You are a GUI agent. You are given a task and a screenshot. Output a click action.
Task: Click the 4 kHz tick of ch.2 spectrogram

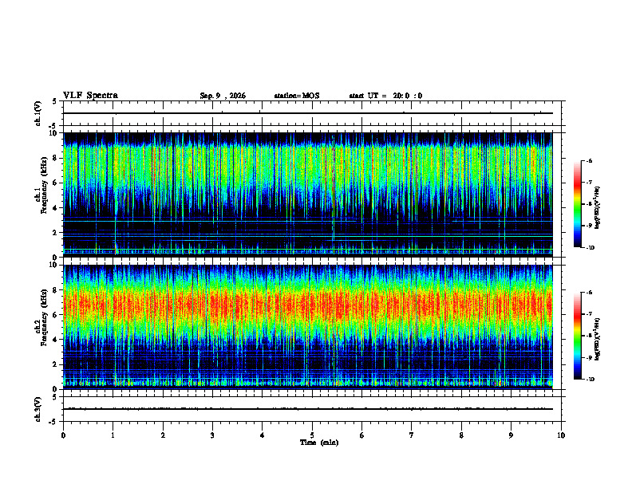point(56,340)
